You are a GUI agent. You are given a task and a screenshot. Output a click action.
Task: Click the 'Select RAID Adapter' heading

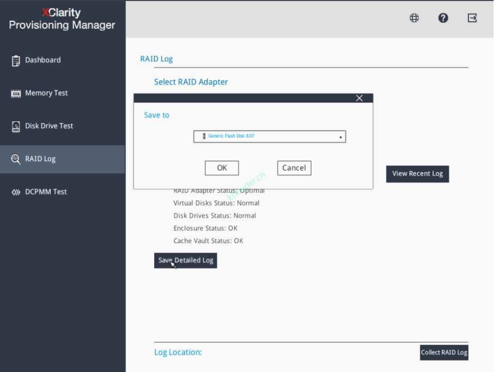191,82
